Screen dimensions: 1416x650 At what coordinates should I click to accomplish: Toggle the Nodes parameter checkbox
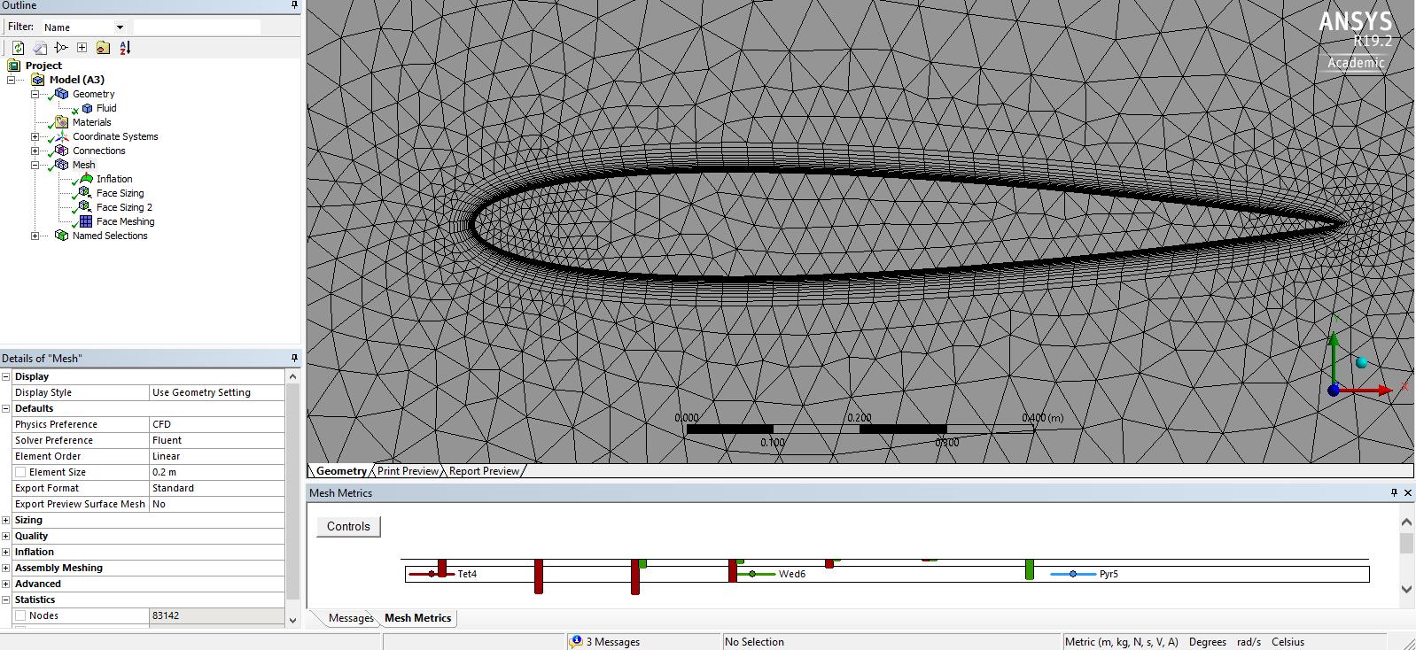[20, 615]
